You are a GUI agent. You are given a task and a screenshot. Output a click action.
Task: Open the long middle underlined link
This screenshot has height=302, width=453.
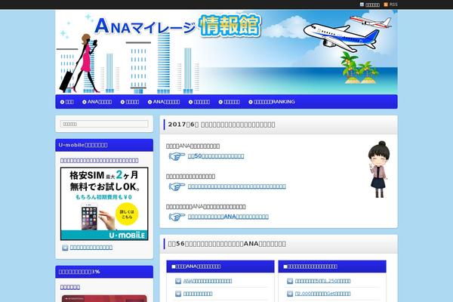coord(237,186)
